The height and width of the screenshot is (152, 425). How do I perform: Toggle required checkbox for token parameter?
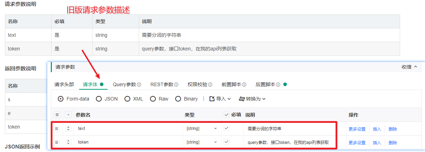[x=227, y=142]
